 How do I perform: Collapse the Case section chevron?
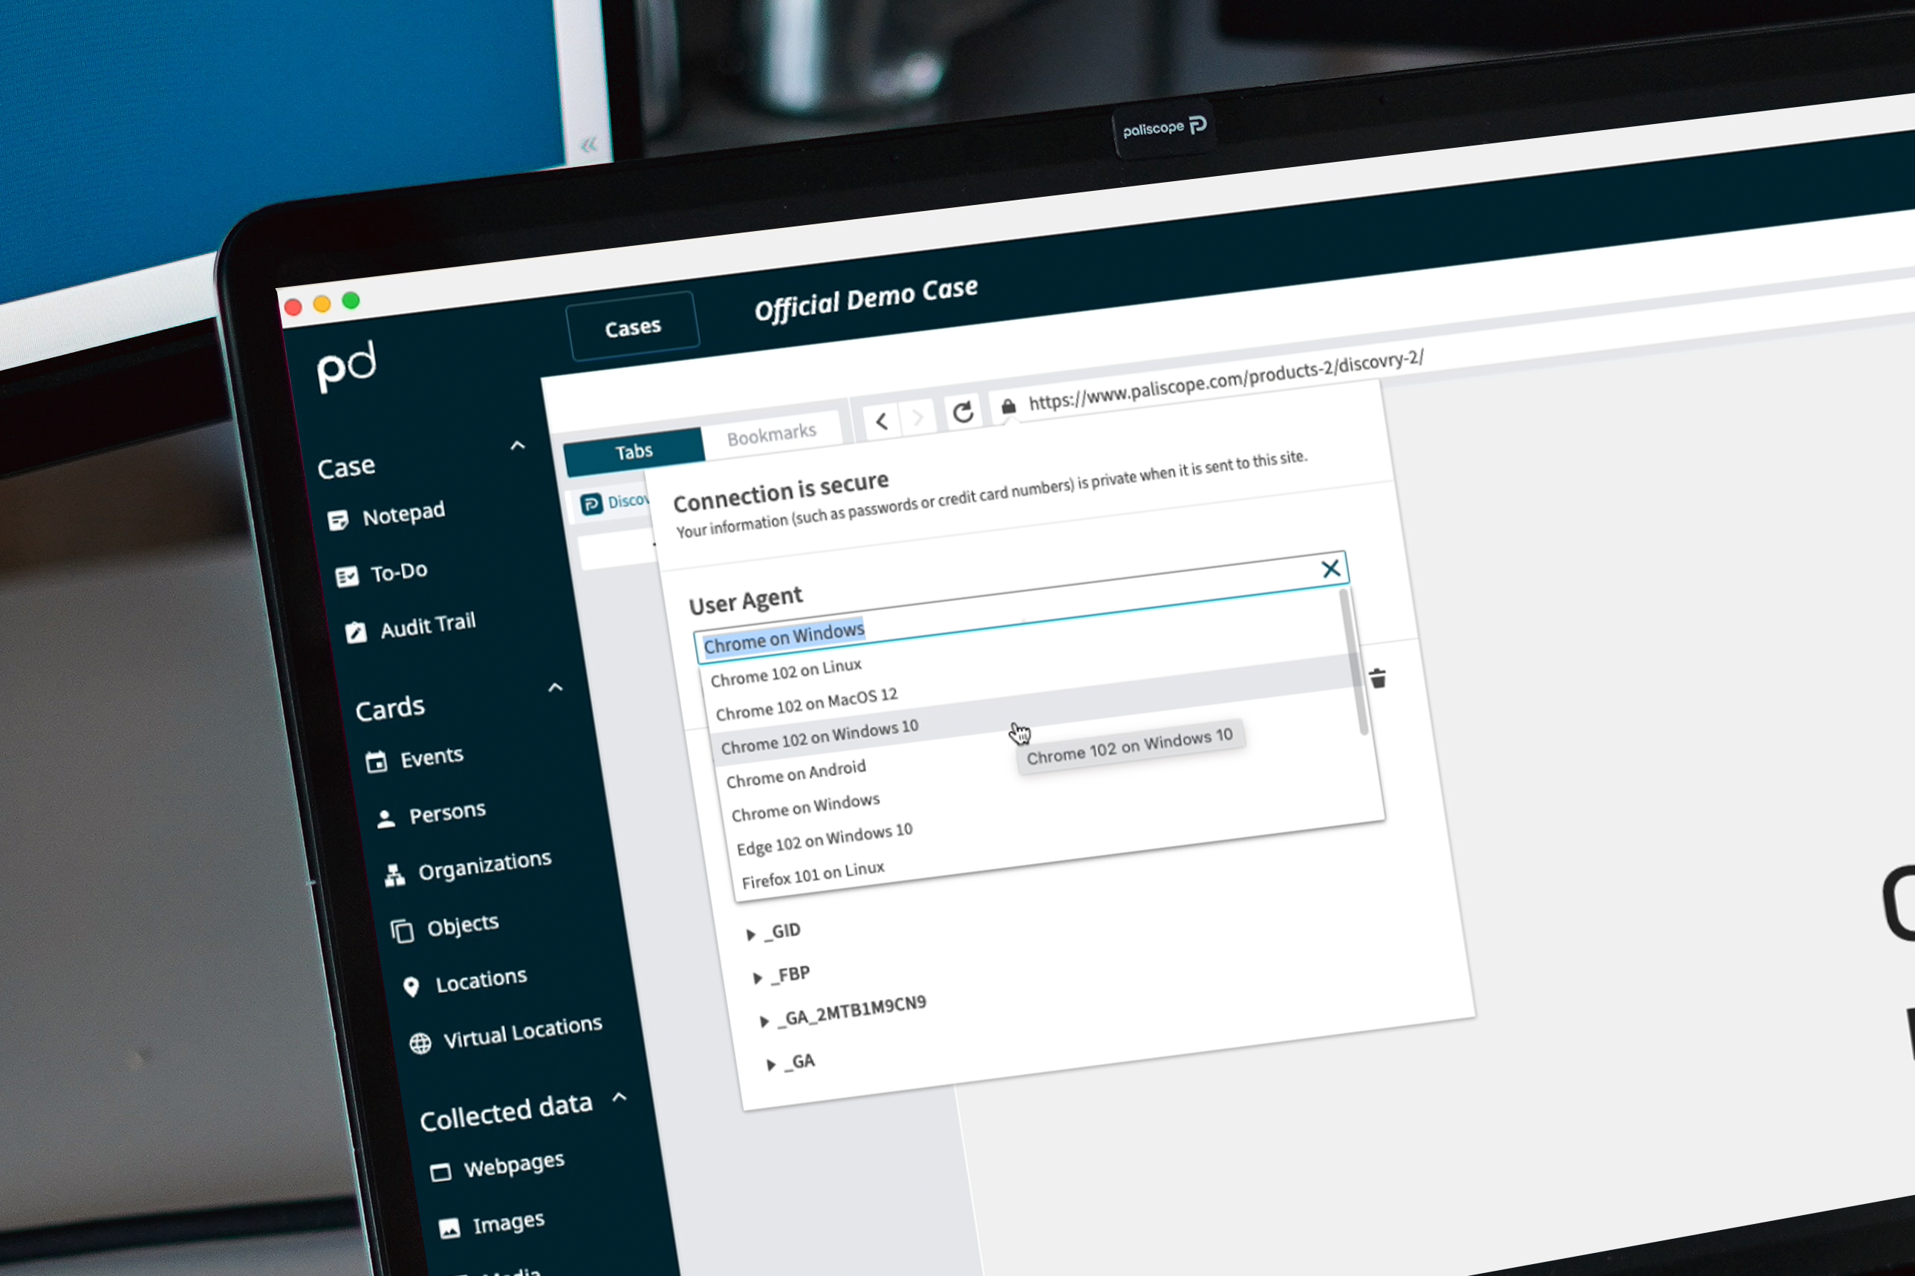(x=518, y=445)
